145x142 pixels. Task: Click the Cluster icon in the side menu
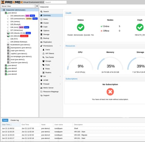click(41, 23)
